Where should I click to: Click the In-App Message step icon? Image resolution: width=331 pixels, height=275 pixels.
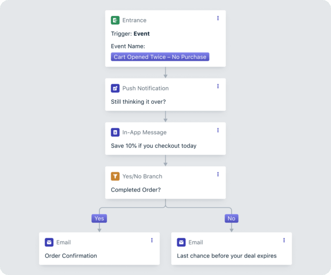pos(115,133)
